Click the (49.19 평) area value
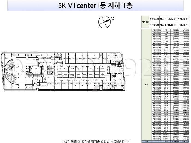This screenshot has height=143, width=191. [184, 25]
